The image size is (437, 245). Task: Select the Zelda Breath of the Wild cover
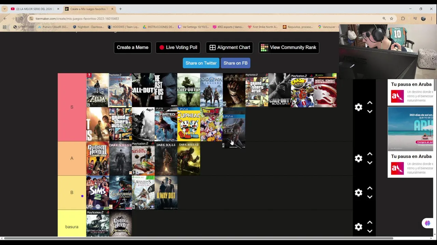pos(98,90)
